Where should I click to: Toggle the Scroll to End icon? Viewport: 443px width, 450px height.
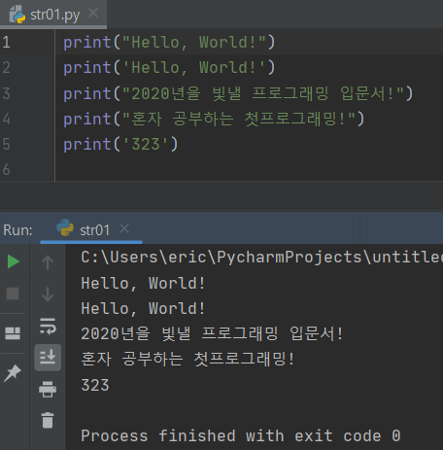(x=48, y=357)
